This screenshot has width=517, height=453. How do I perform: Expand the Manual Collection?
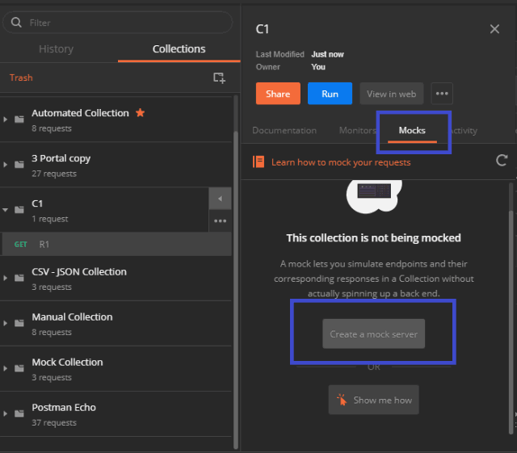[6, 323]
